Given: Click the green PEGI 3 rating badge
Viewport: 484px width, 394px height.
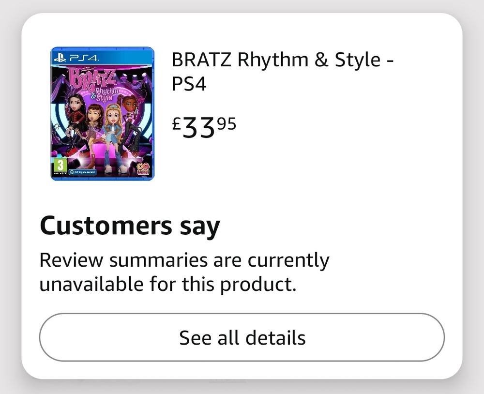Looking at the screenshot, I should point(59,165).
